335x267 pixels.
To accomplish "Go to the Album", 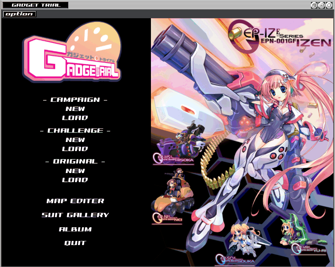I will coord(75,229).
